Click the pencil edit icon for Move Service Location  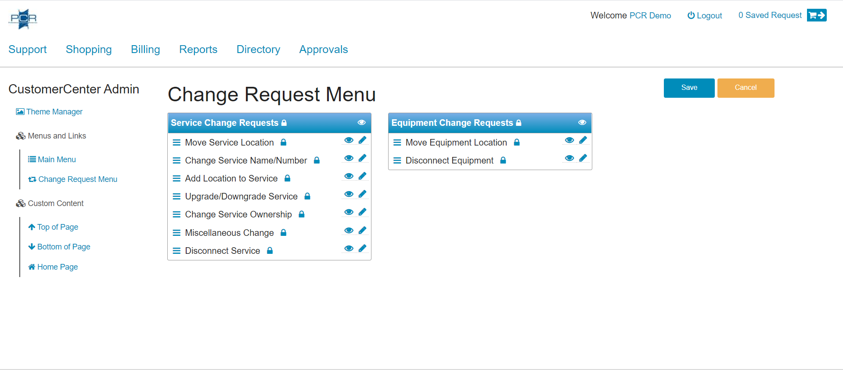(362, 140)
